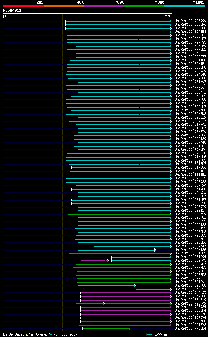This screenshot has width=208, height=337.
Task: Select the UniRef100_Q9LFW1 label
Action: [x=190, y=217]
